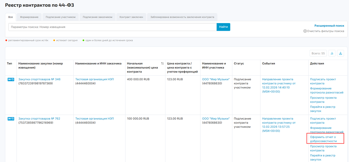Open participant 'ООО "Мир Музыки"' in second row

[216, 119]
